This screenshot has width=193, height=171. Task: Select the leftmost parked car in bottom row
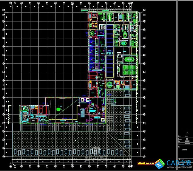point(15,152)
